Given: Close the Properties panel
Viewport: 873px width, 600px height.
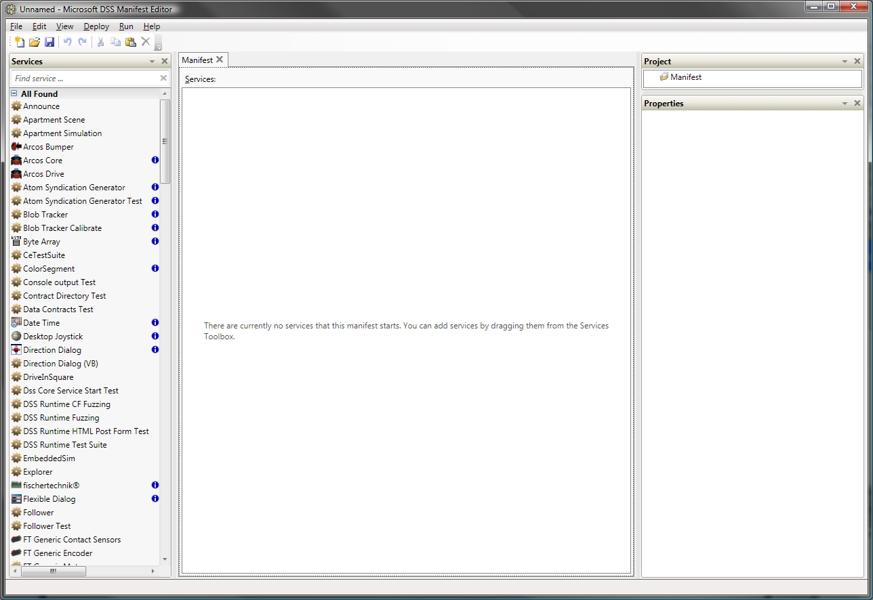Looking at the screenshot, I should tap(857, 104).
